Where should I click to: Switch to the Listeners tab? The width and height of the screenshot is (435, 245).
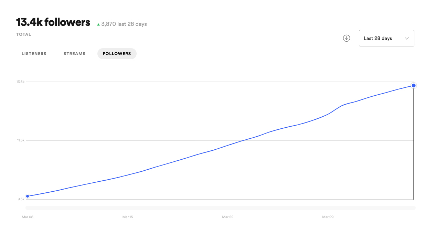(34, 54)
